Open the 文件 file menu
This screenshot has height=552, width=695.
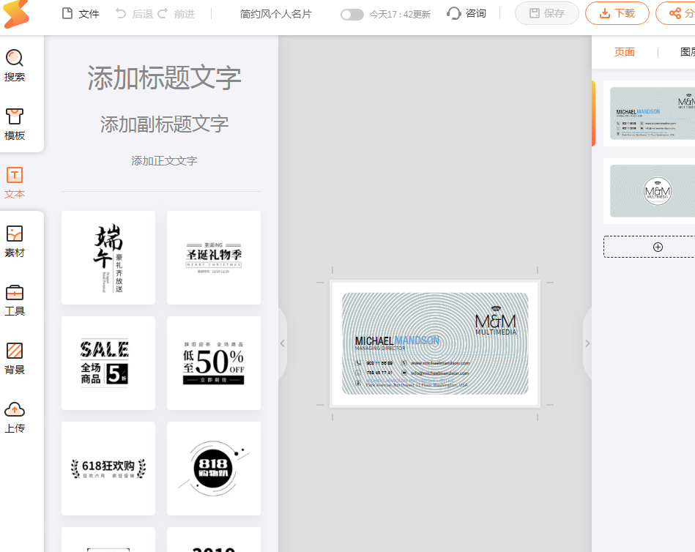coord(81,14)
